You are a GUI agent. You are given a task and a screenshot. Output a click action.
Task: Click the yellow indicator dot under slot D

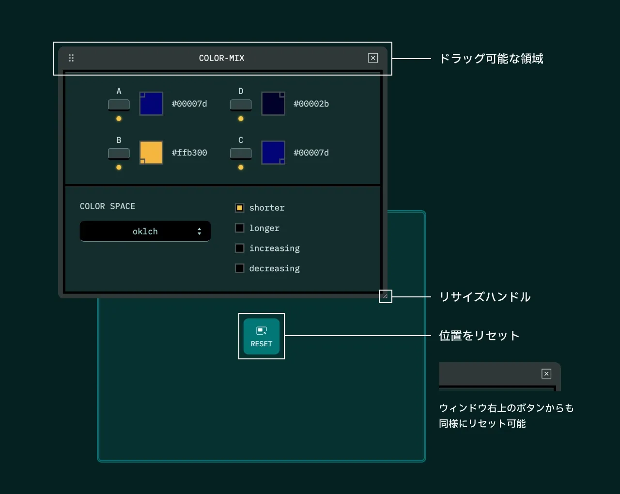(241, 119)
